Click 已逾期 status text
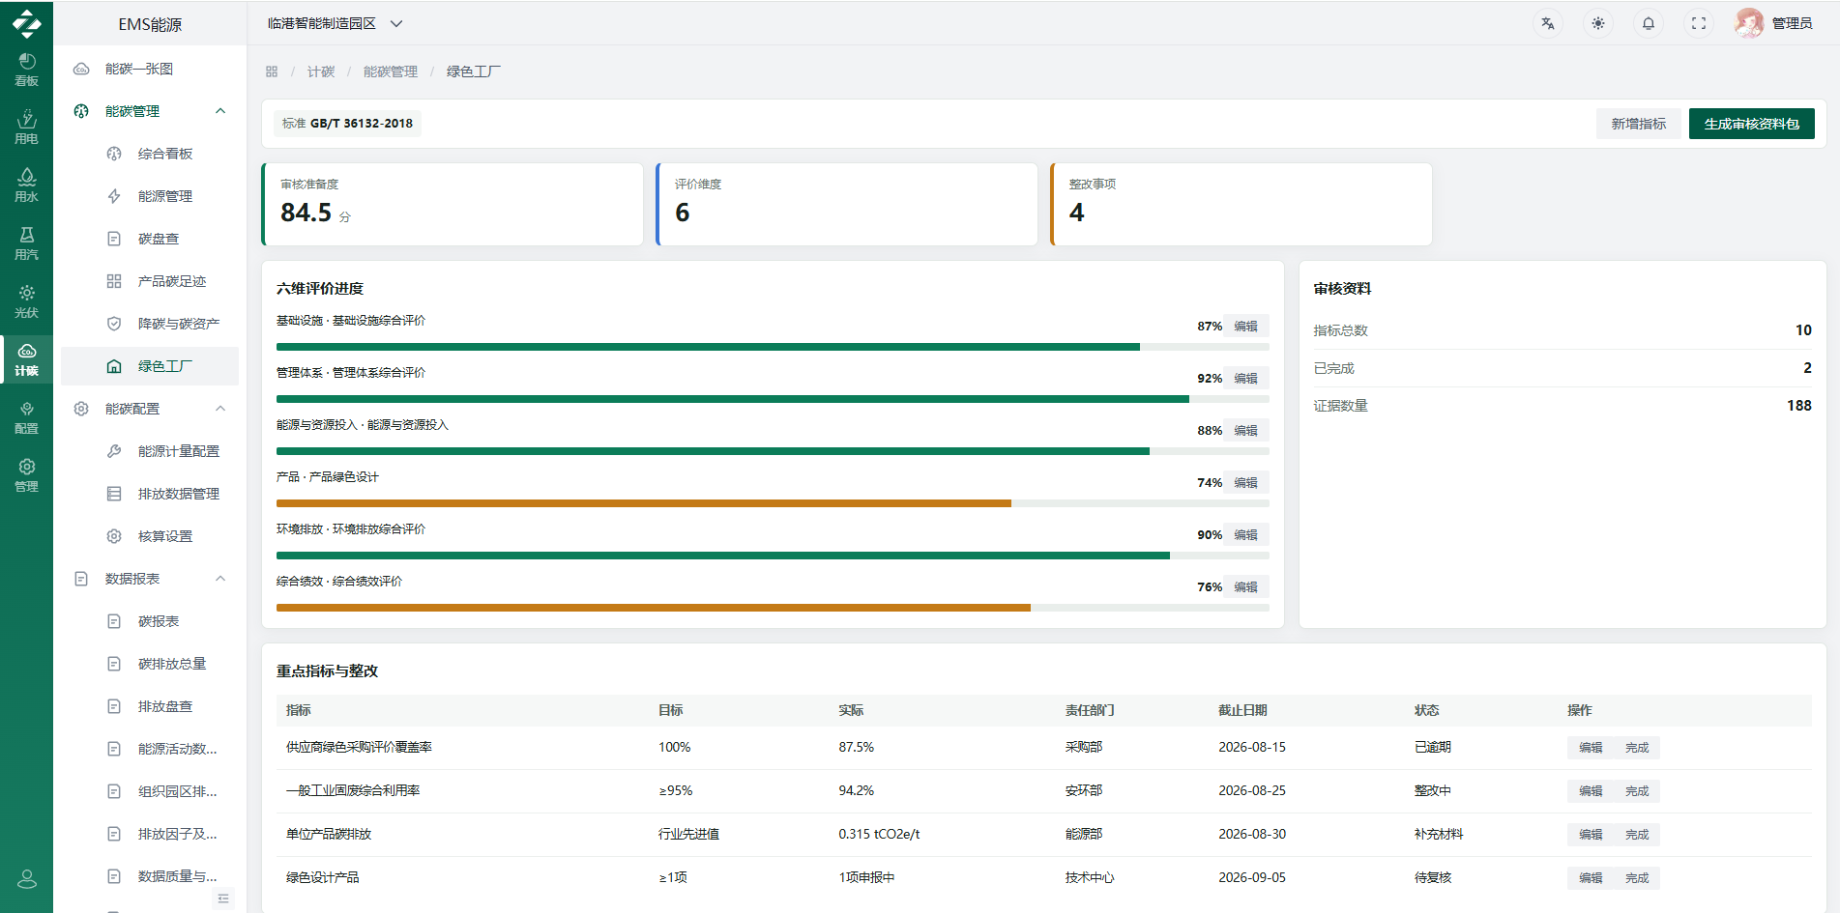1840x913 pixels. (x=1433, y=748)
